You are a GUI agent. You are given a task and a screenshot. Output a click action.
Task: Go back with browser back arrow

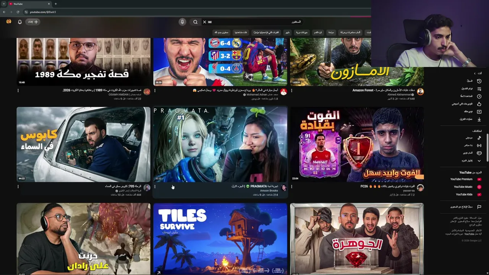point(4,12)
